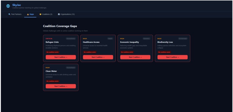Click the SkyJac title text
Viewport: 233px width, 112px height.
click(x=17, y=5)
